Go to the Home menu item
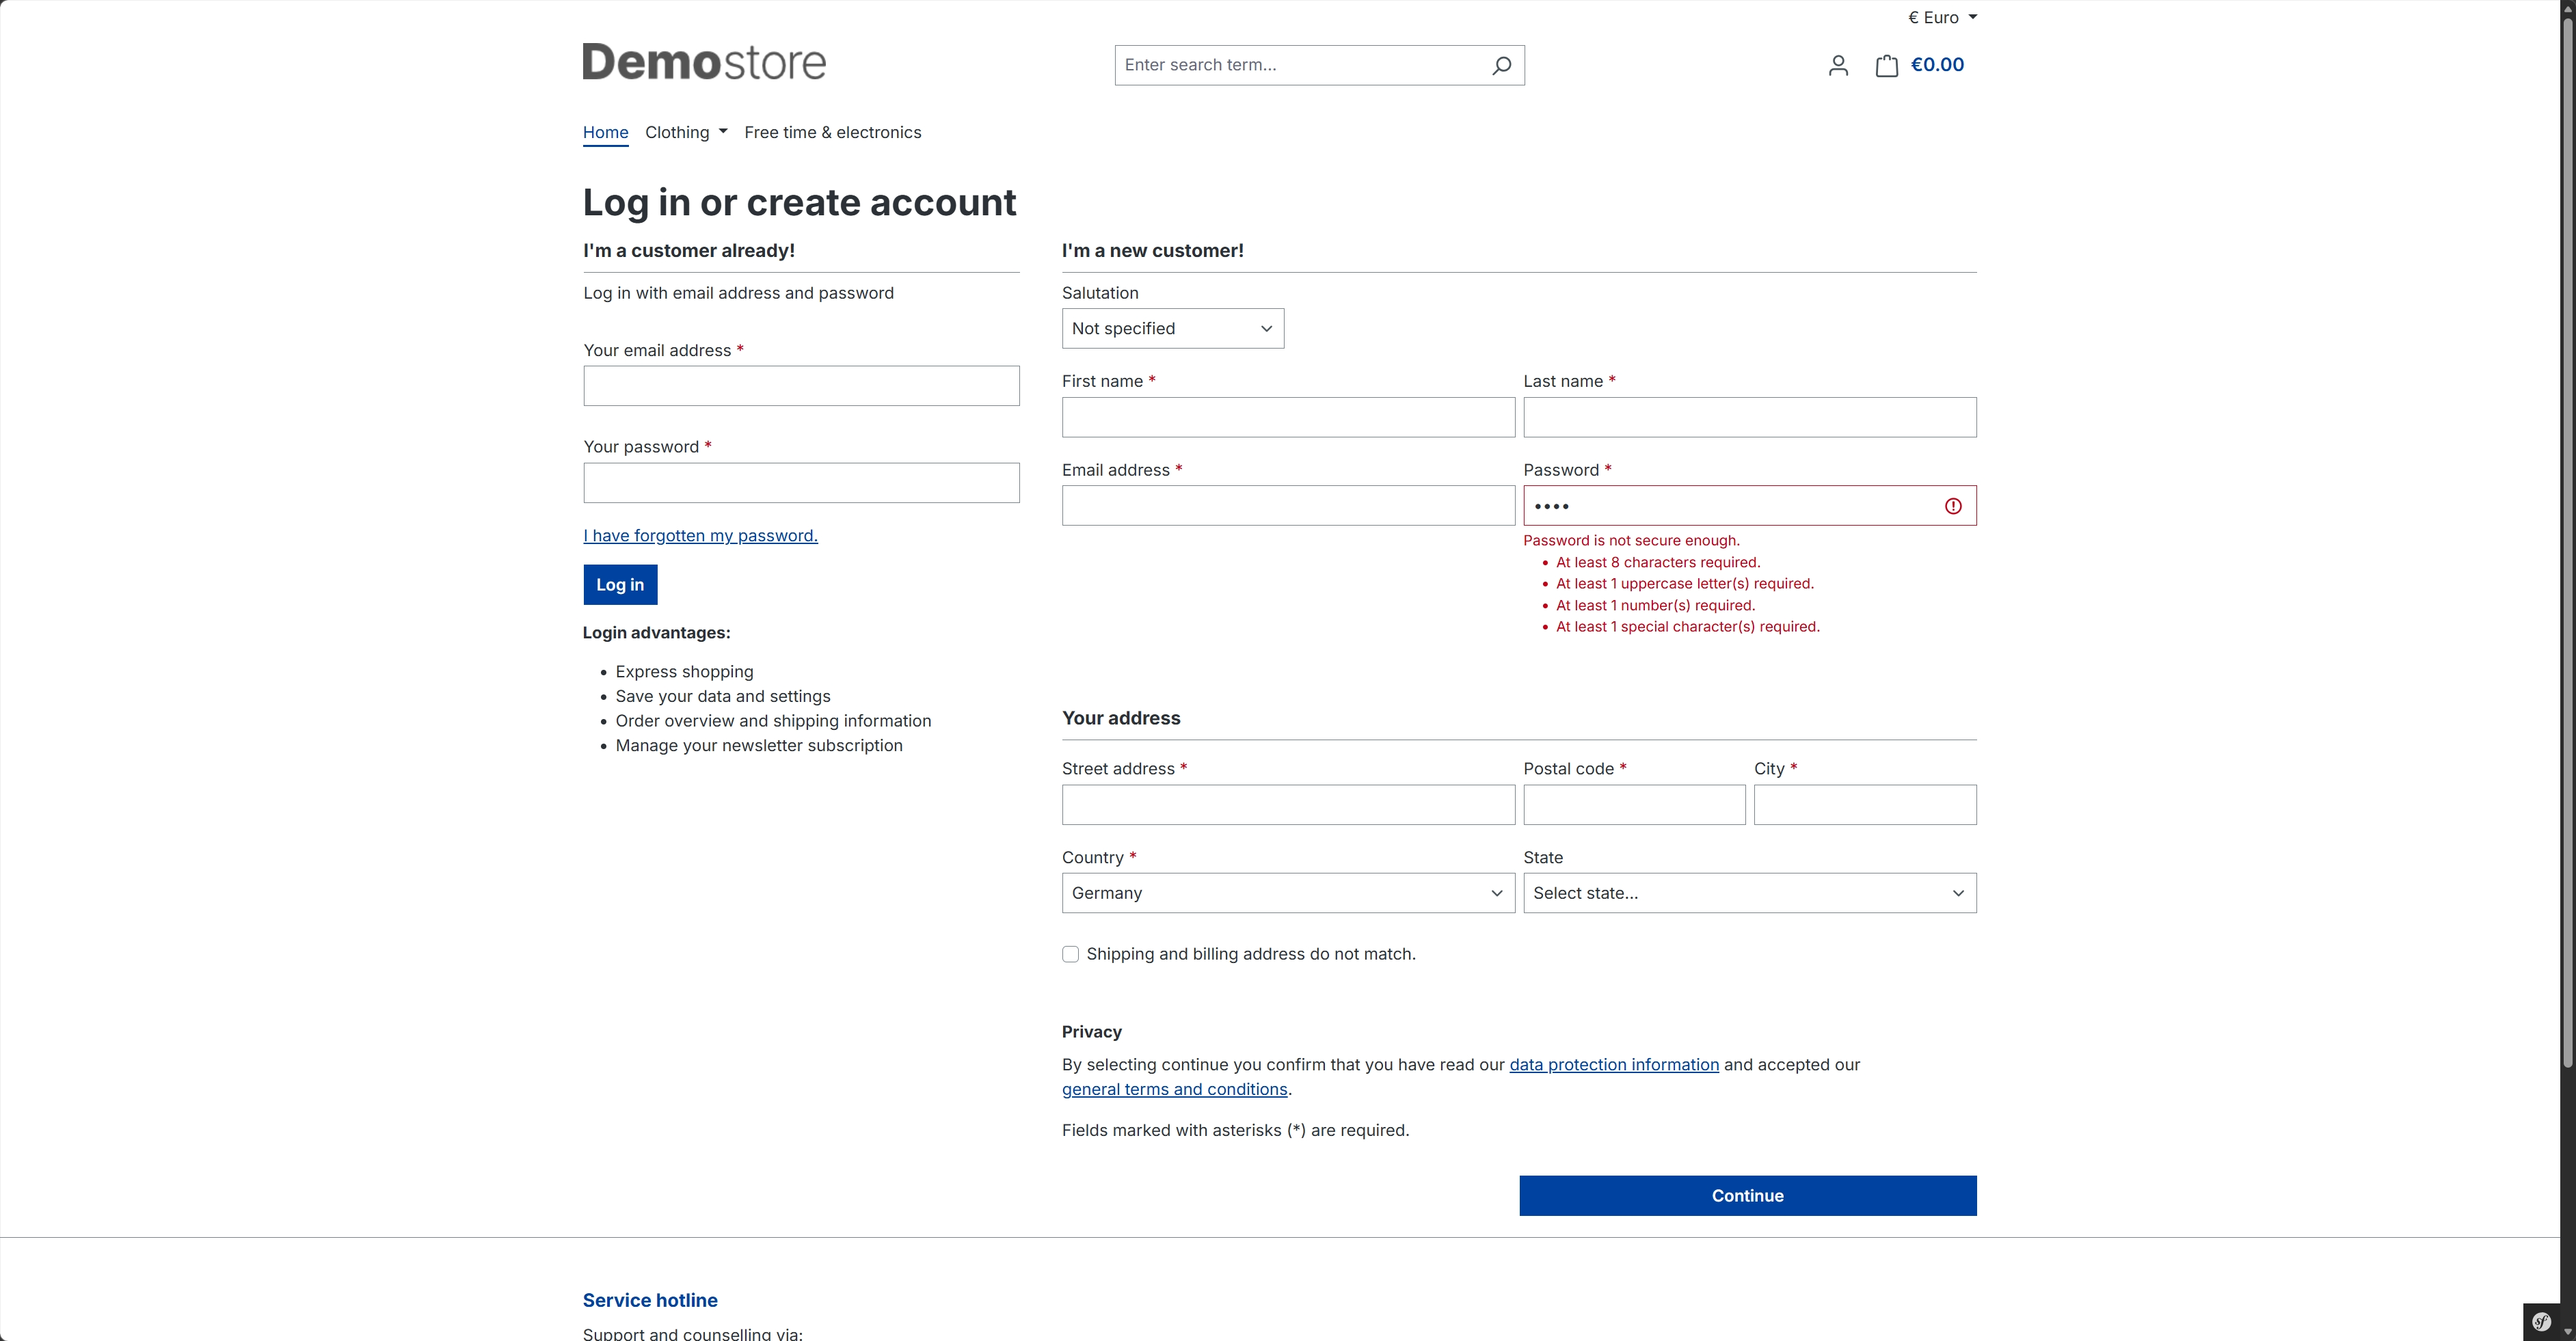This screenshot has width=2576, height=1341. point(606,132)
